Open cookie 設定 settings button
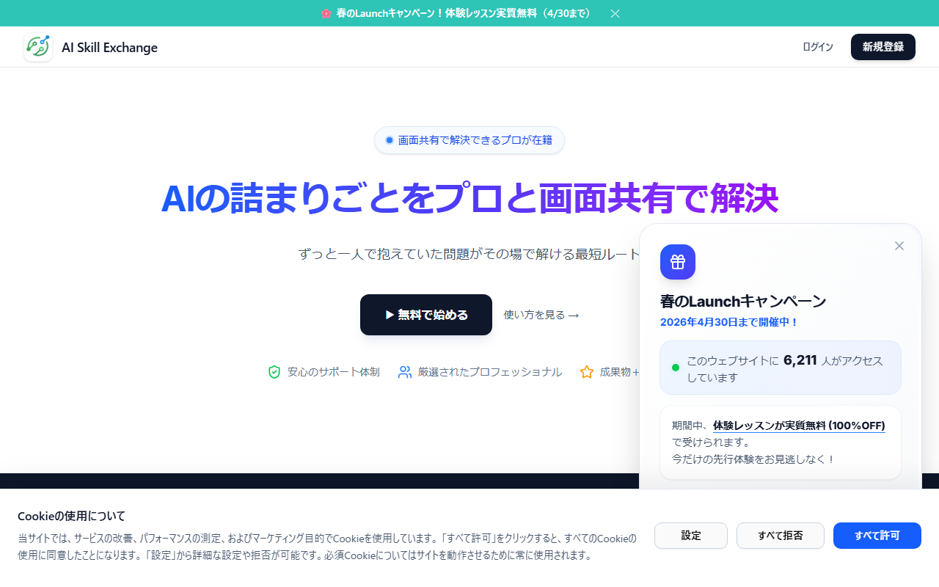Viewport: 939px width, 587px height. click(x=691, y=536)
